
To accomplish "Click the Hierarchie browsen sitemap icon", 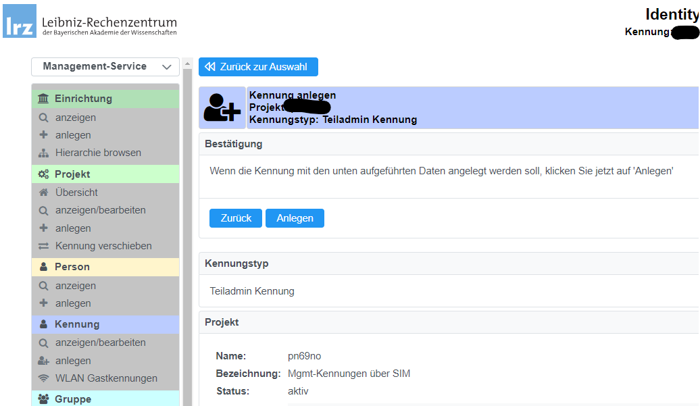I will [44, 153].
